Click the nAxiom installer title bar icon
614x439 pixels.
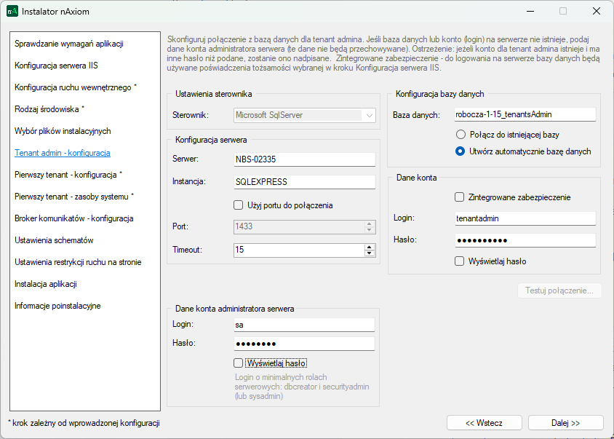coord(12,12)
